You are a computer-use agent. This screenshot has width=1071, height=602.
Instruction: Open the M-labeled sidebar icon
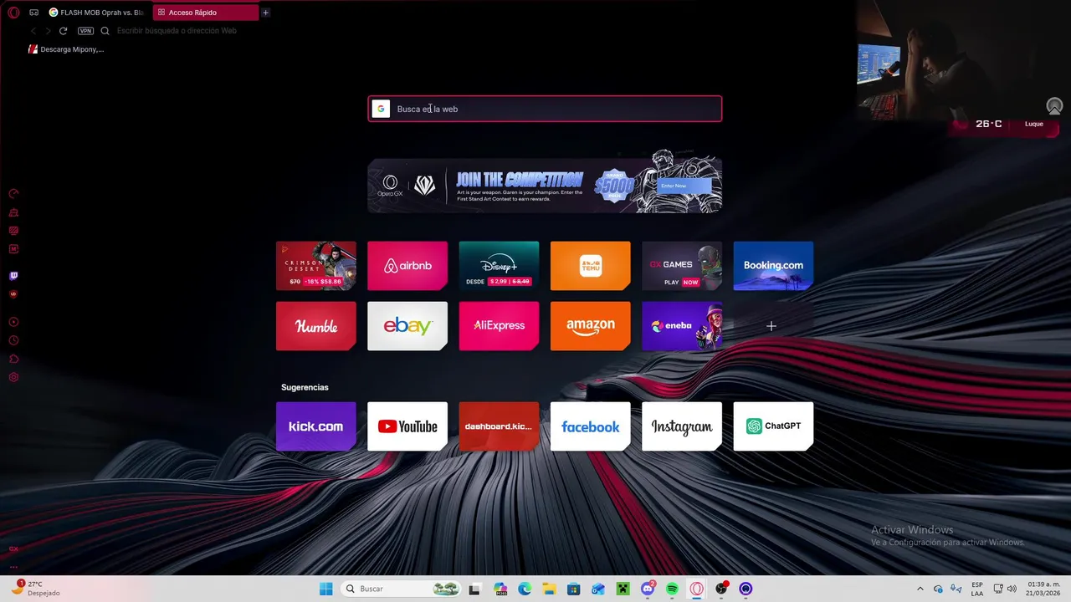pyautogui.click(x=13, y=249)
